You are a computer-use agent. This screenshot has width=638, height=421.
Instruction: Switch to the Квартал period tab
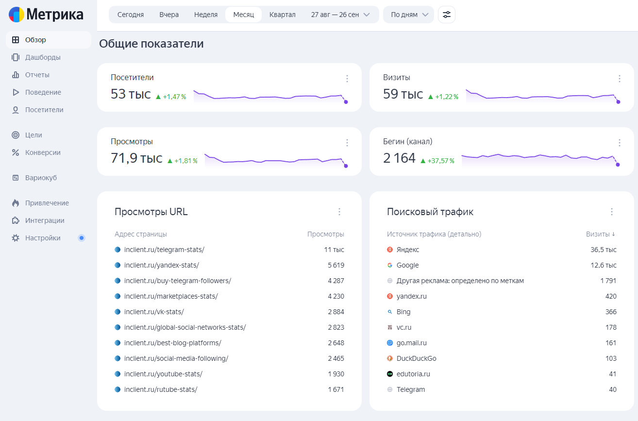coord(282,15)
